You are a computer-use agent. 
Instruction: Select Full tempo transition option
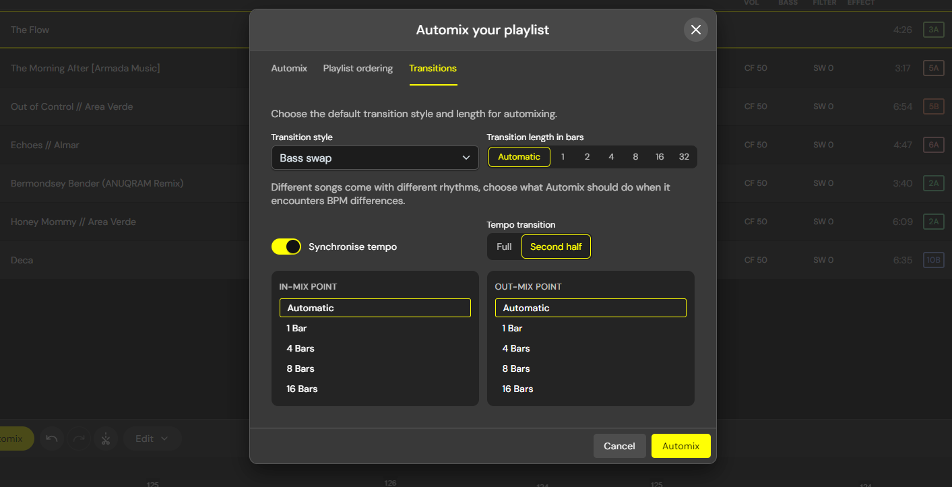[x=504, y=247]
